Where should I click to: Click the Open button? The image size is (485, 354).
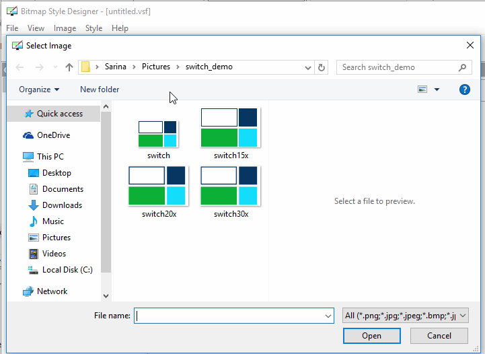[372, 336]
